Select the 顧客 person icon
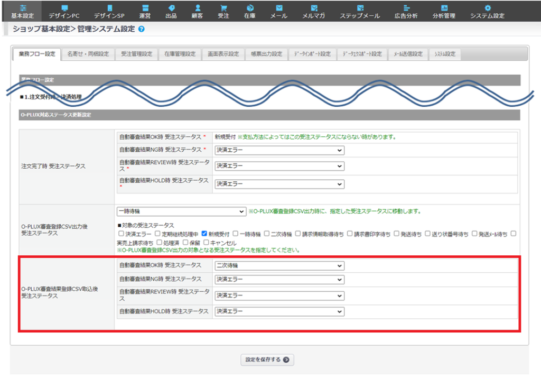 click(x=198, y=8)
